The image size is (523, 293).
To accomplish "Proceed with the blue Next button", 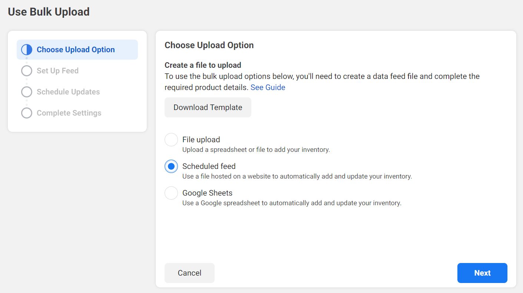I will 482,273.
